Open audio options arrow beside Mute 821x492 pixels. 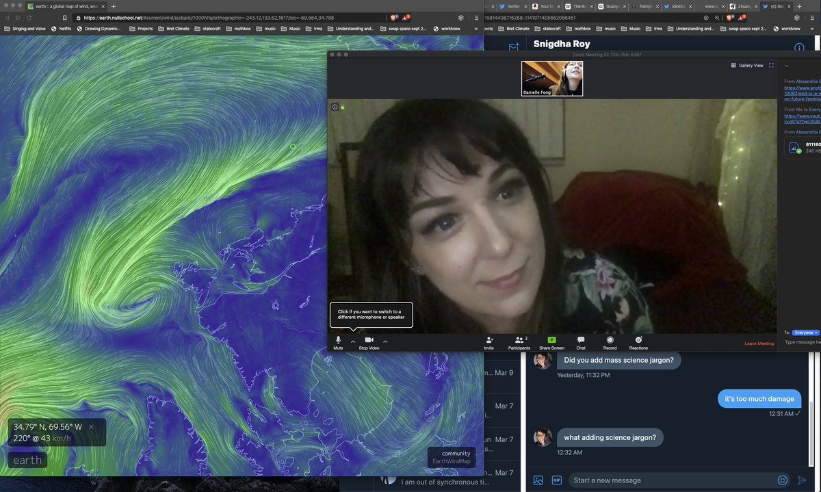353,341
